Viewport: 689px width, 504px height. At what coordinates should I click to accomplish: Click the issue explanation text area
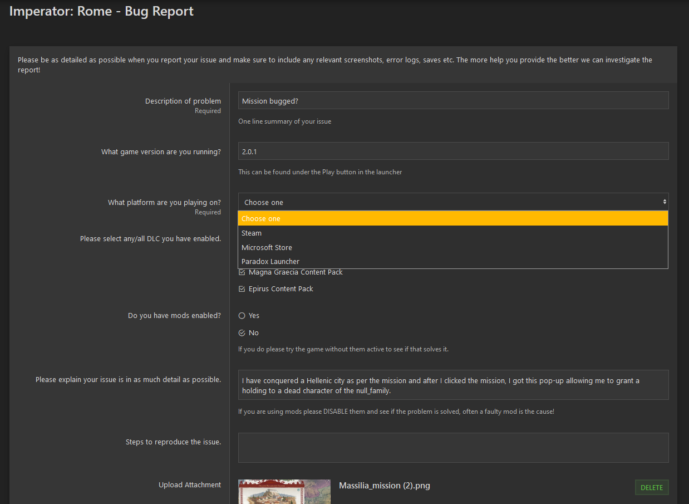click(453, 385)
